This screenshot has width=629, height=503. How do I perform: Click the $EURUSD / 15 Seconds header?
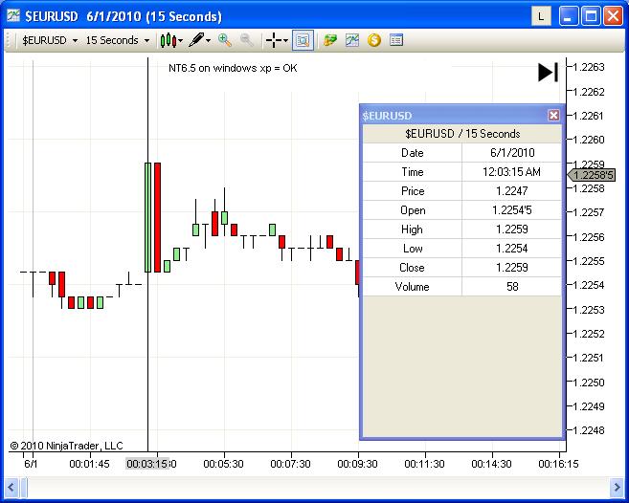click(x=462, y=134)
